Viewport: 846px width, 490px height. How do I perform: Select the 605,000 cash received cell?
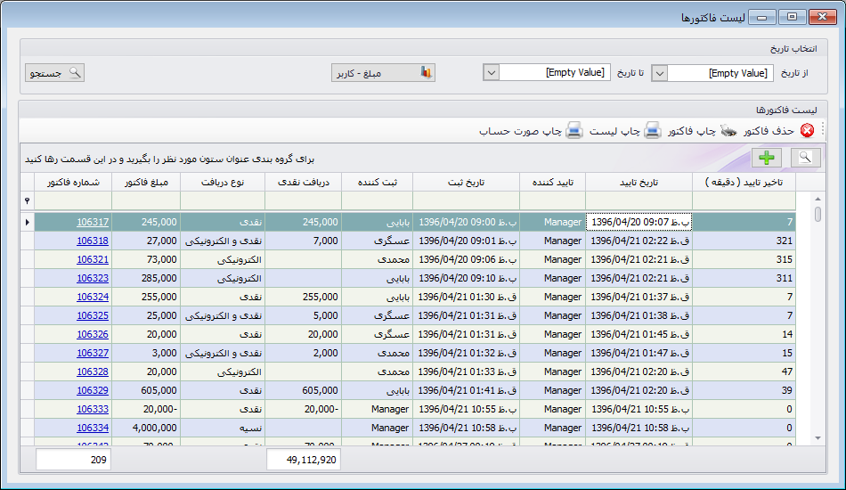tap(303, 391)
